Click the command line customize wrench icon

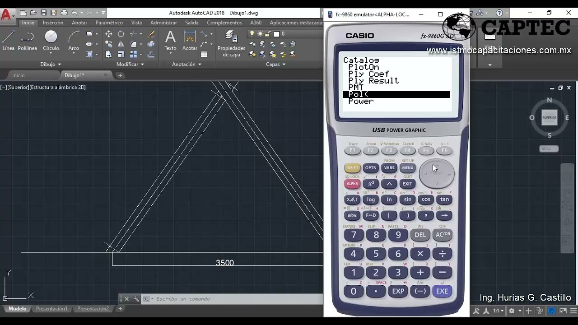(136, 299)
